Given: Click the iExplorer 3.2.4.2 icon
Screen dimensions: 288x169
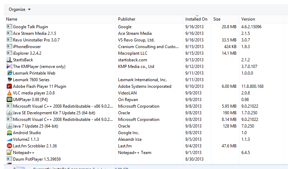Looking at the screenshot, I should (9, 53).
